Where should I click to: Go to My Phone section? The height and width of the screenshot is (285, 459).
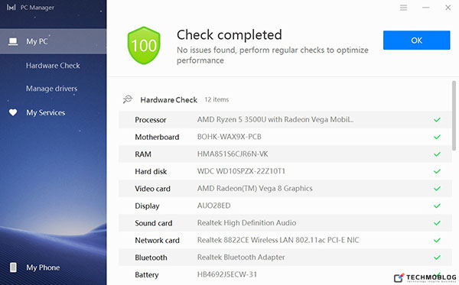(43, 267)
